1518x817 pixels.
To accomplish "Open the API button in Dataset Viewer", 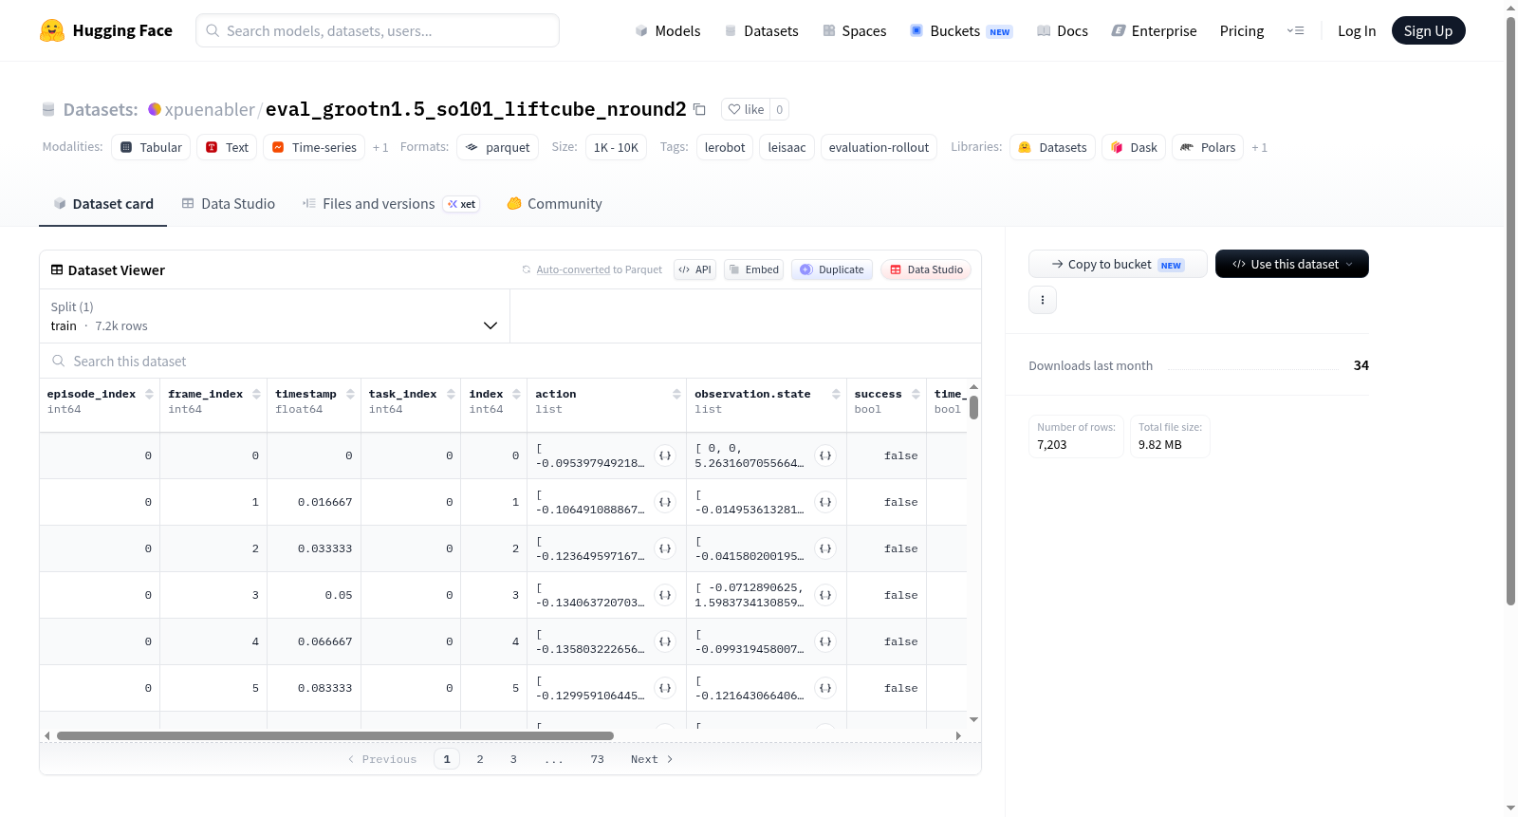I will (x=694, y=269).
